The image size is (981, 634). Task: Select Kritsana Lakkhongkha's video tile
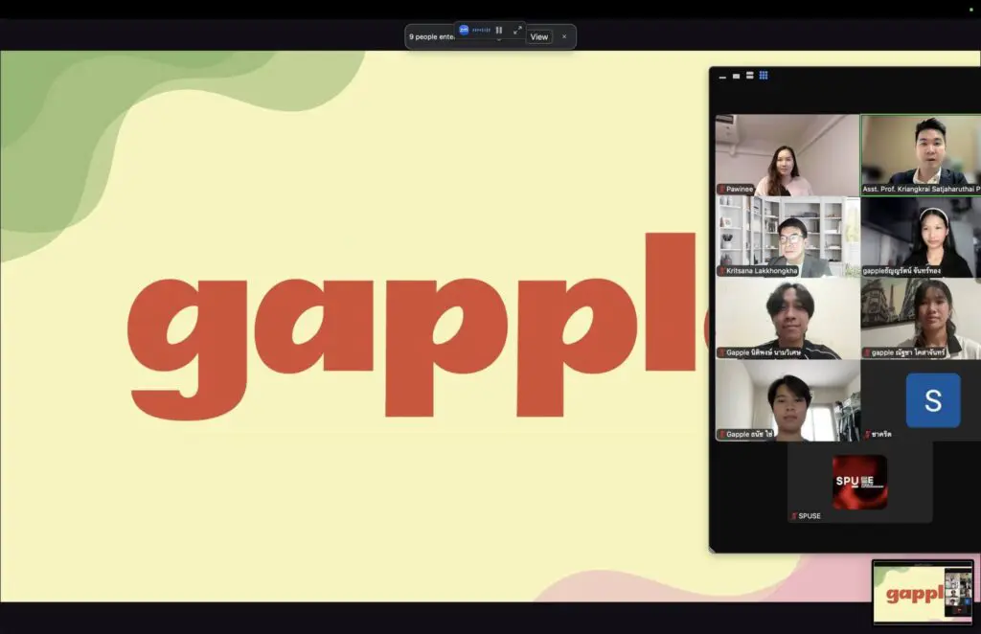787,237
